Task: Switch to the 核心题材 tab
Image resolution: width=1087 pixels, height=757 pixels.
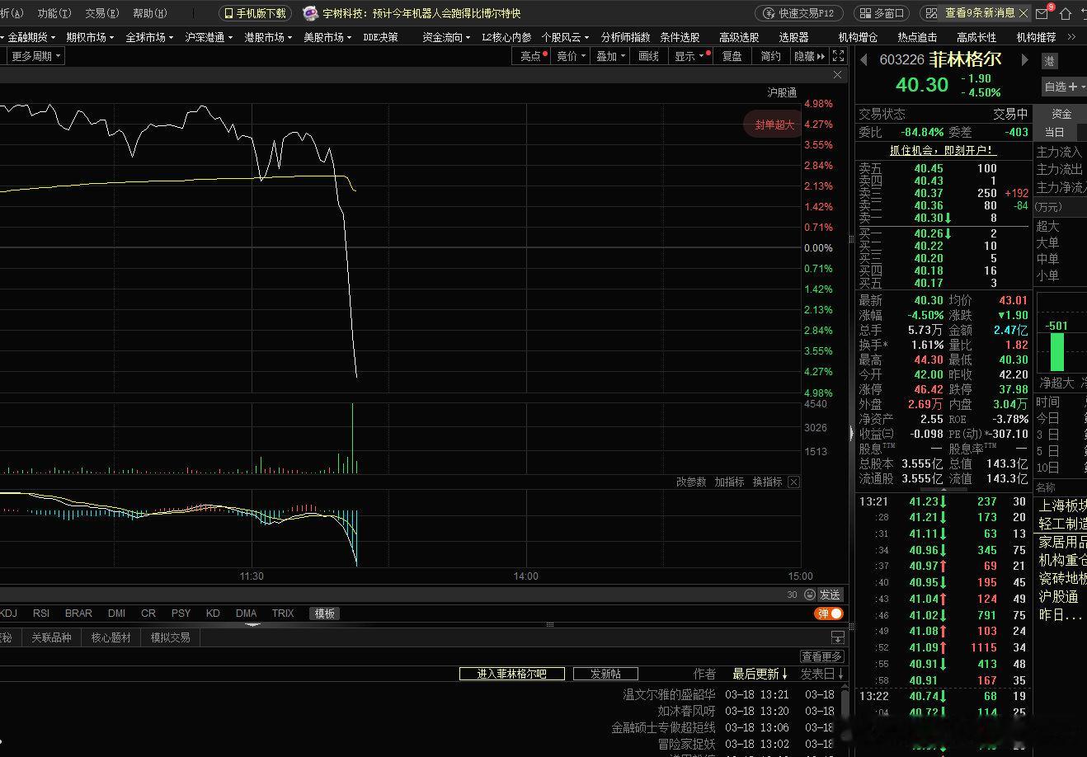Action: [x=111, y=637]
